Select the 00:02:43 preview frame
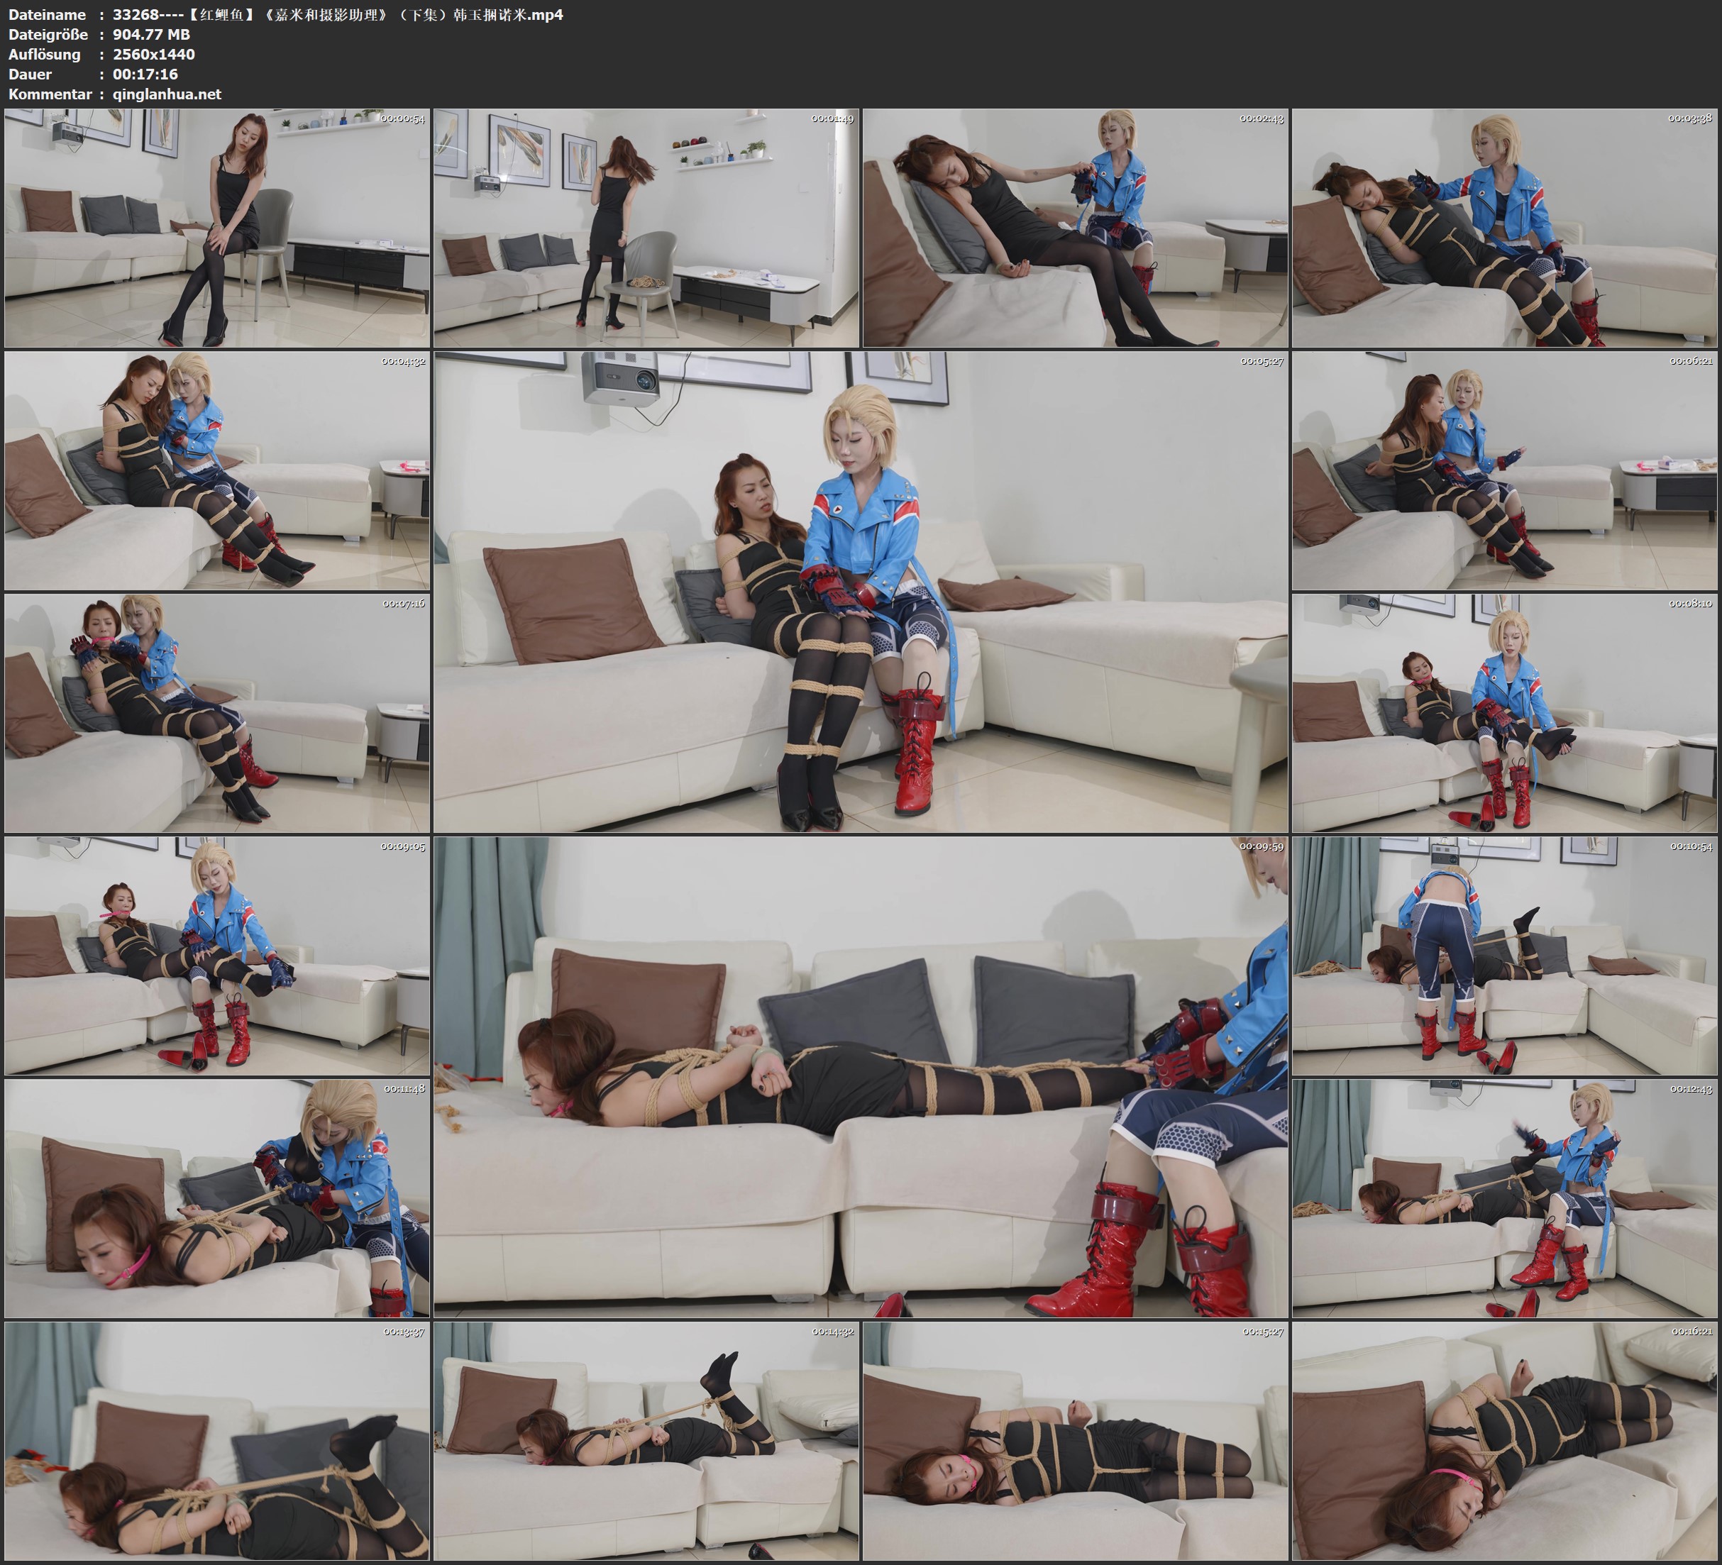The height and width of the screenshot is (1565, 1722). pyautogui.click(x=1074, y=228)
